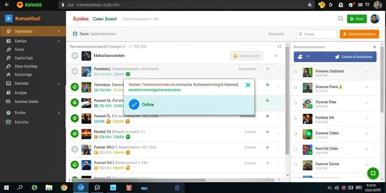Screen dimensions: 386x193
Task: Focus the 'Coner' search input field
Action: pyautogui.click(x=316, y=34)
